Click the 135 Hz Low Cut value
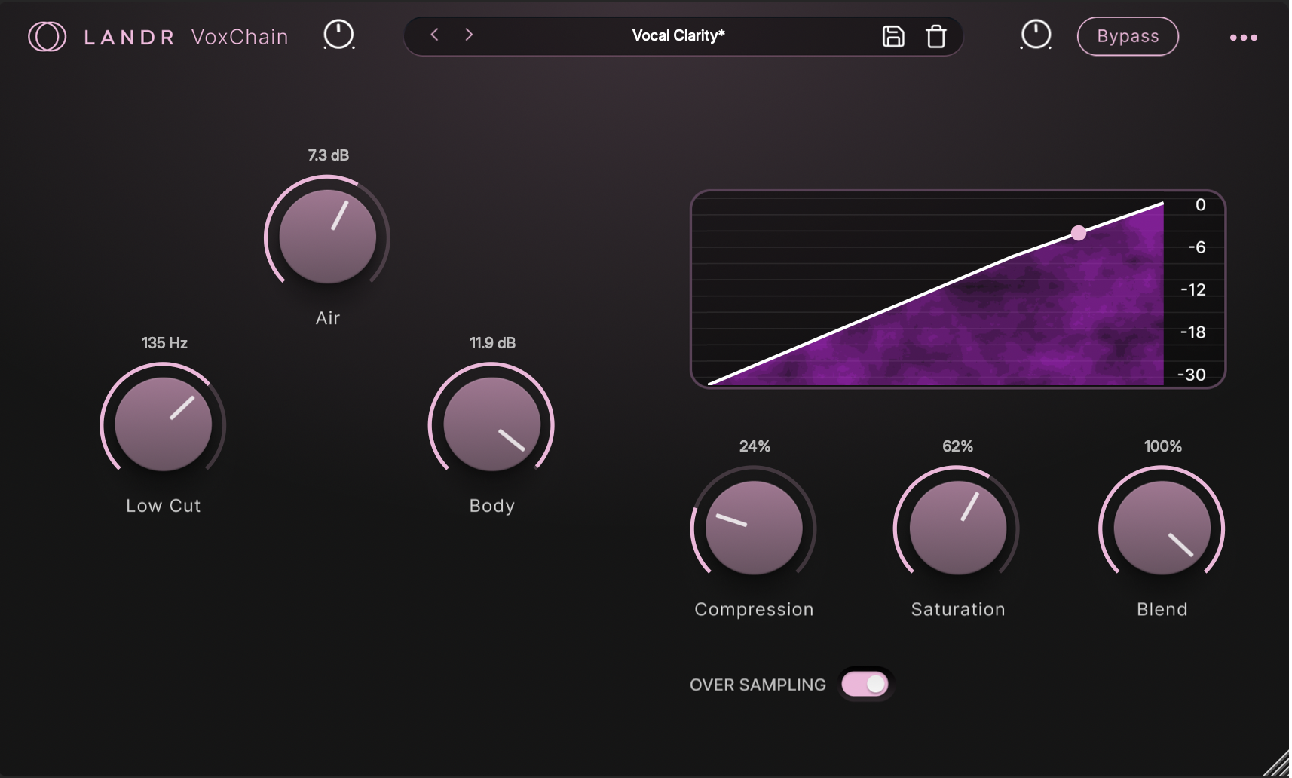Image resolution: width=1292 pixels, height=778 pixels. click(164, 343)
